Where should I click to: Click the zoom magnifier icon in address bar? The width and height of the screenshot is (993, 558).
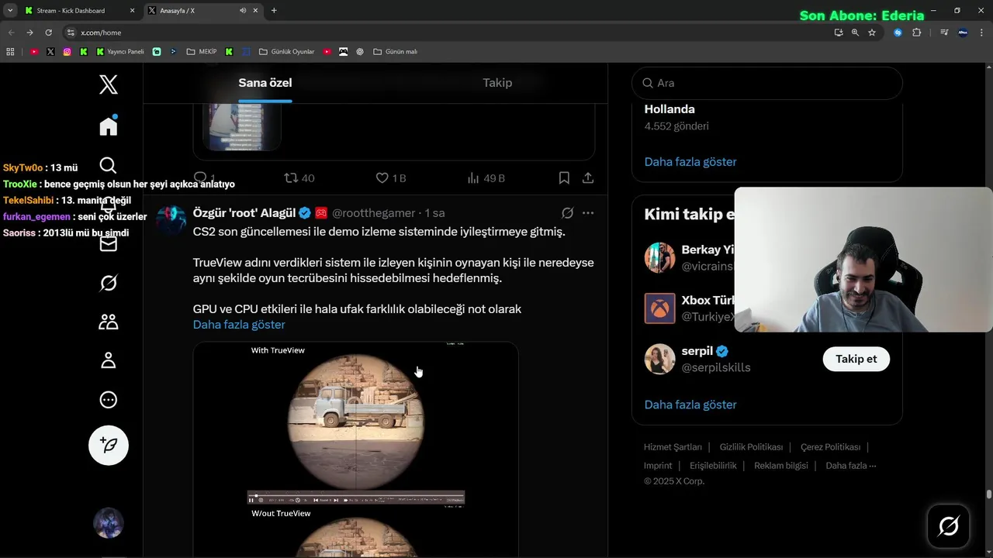[855, 33]
